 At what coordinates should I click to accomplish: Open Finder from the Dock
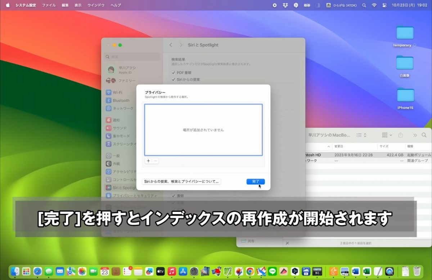coord(15,271)
